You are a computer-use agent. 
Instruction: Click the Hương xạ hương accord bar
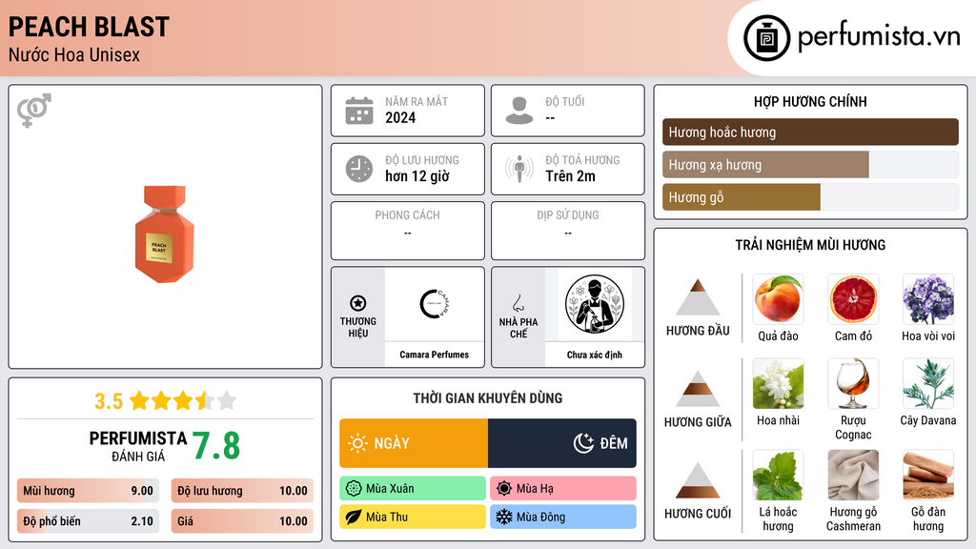[810, 165]
